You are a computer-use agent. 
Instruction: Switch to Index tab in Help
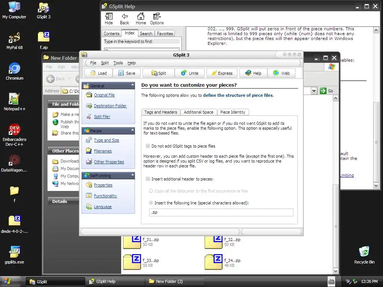point(130,33)
